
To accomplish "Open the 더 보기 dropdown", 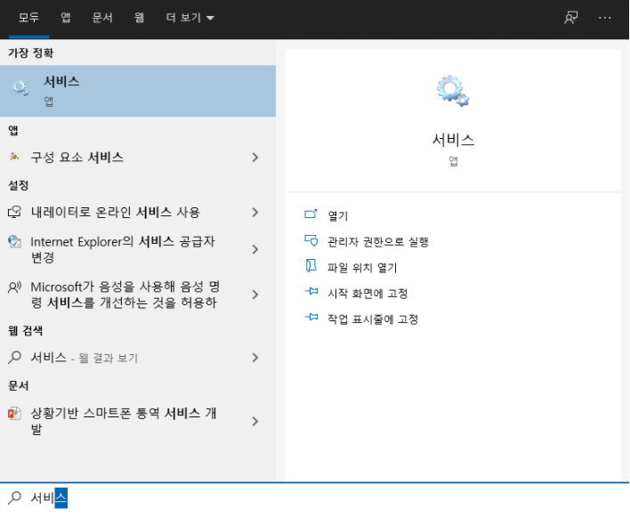I will [190, 18].
